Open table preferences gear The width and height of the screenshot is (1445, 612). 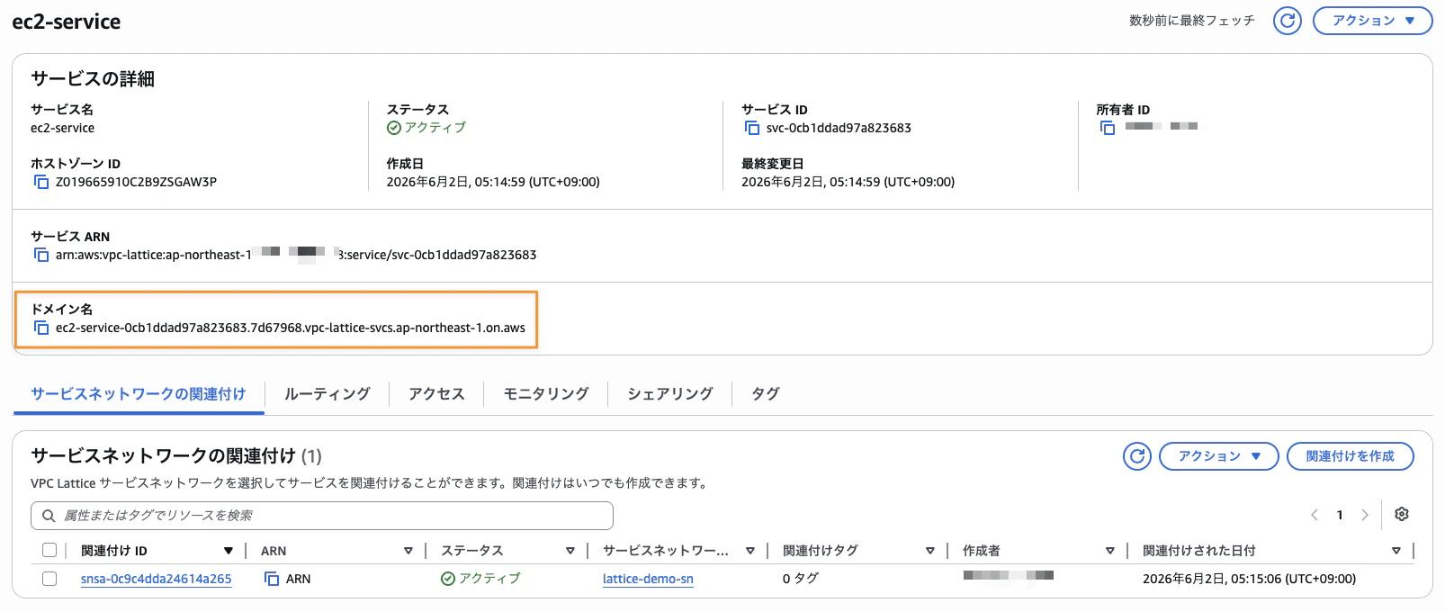coord(1402,514)
